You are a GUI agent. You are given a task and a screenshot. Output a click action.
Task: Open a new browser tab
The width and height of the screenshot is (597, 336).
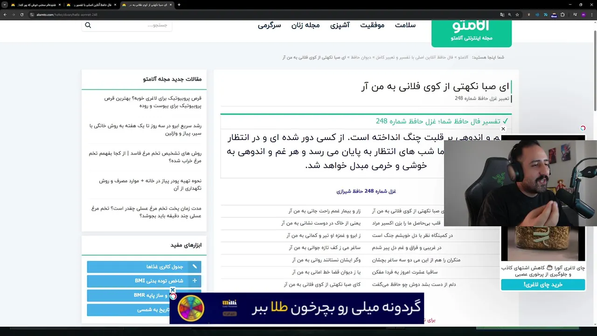[179, 5]
